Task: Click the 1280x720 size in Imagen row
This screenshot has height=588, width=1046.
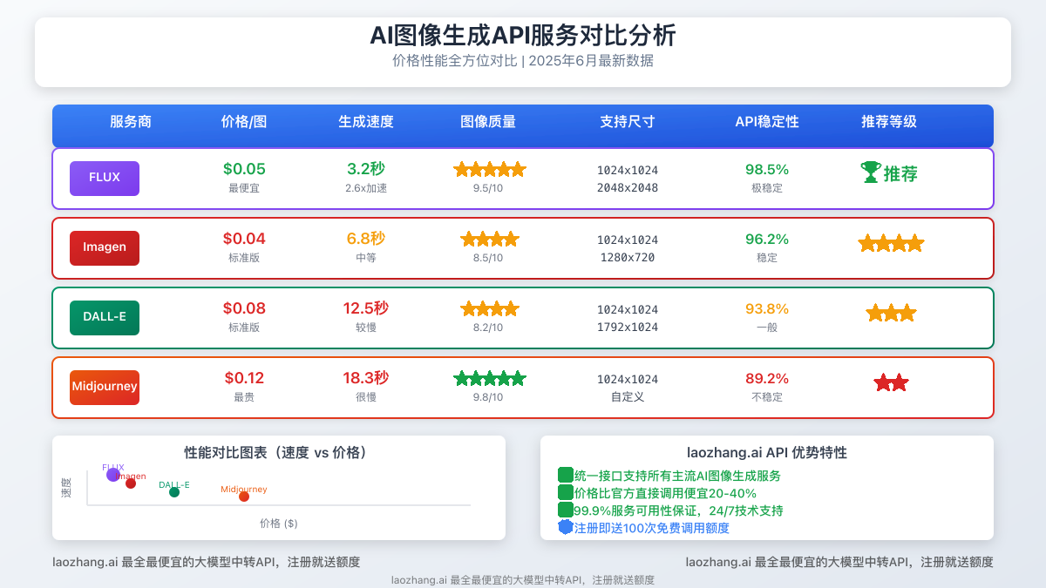Action: point(628,258)
